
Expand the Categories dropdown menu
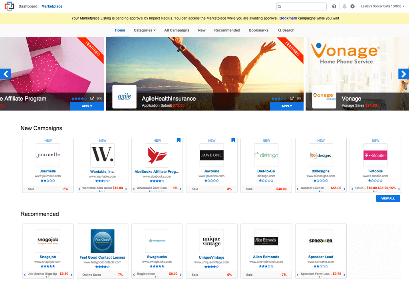tap(144, 30)
